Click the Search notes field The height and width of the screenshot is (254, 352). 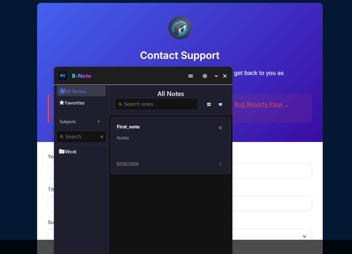[159, 105]
